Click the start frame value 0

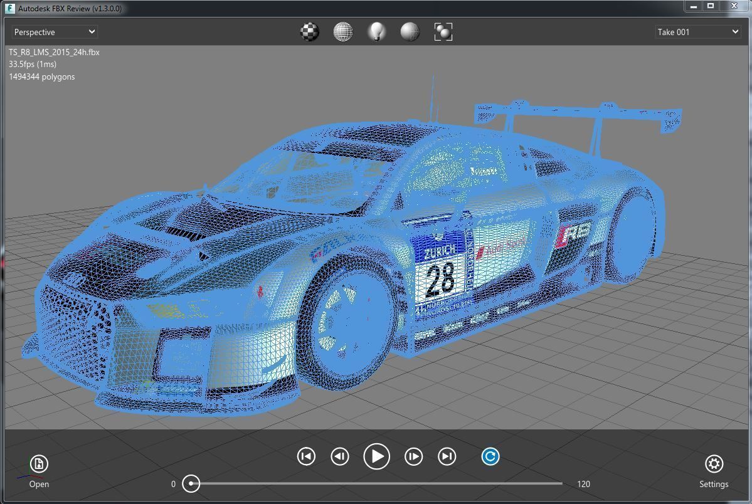pos(173,484)
